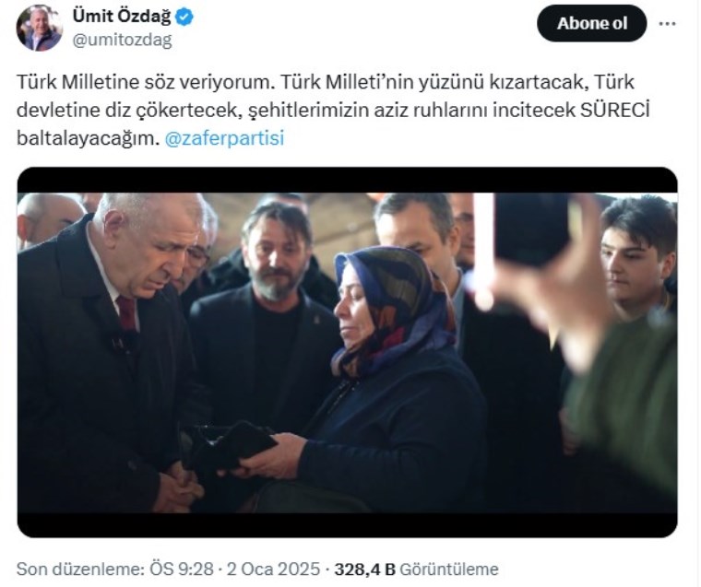Click the 2 Oca 2025 date
701x587 pixels.
coord(273,569)
